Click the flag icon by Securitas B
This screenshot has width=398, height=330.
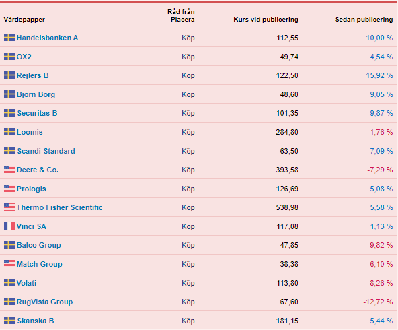(x=9, y=113)
